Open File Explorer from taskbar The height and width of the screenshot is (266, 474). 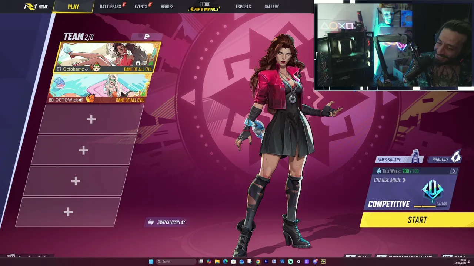pyautogui.click(x=217, y=262)
